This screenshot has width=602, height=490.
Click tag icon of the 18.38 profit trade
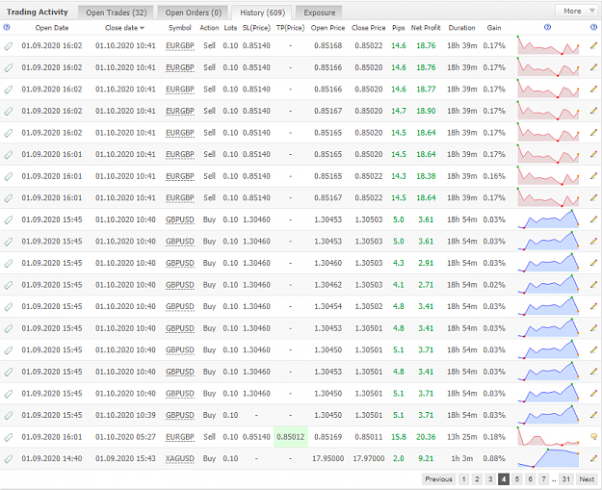click(8, 176)
